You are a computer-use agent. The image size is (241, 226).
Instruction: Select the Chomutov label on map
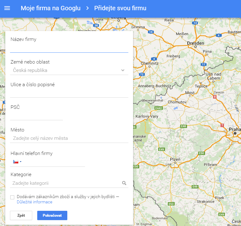coord(177,102)
